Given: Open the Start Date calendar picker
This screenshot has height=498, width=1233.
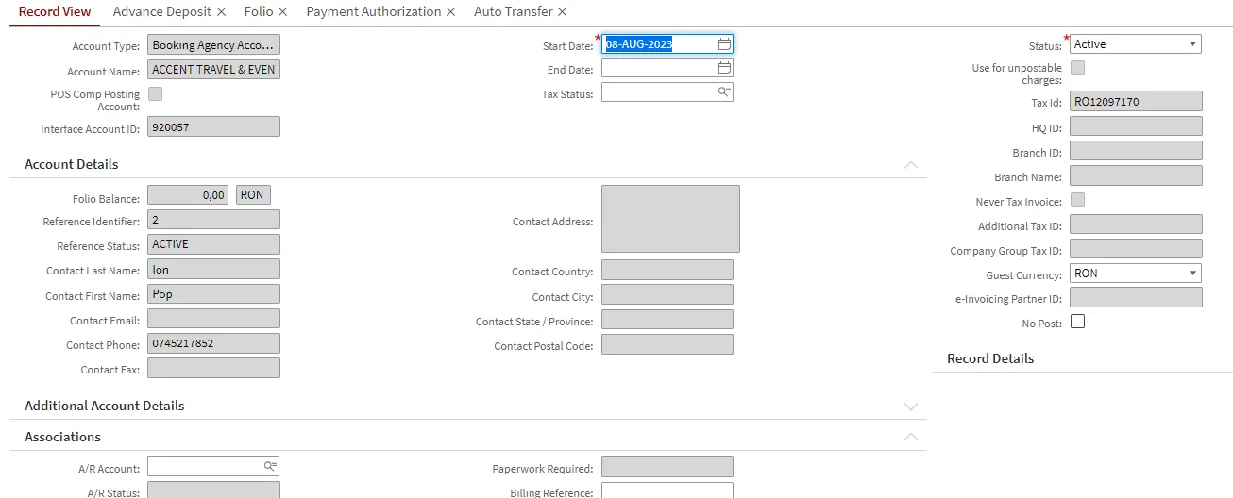Looking at the screenshot, I should point(724,43).
